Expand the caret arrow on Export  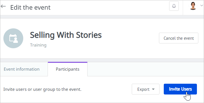coord(153,89)
